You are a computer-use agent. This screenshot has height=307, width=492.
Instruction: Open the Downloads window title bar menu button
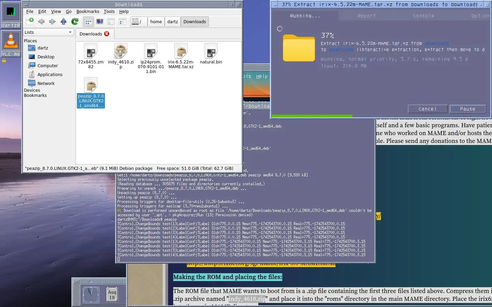(x=26, y=5)
